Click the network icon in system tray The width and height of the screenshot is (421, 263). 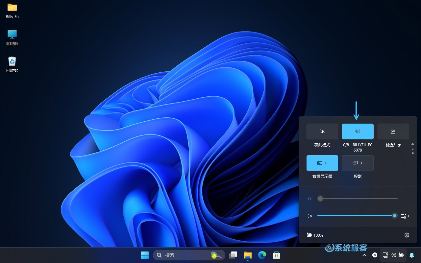(385, 255)
